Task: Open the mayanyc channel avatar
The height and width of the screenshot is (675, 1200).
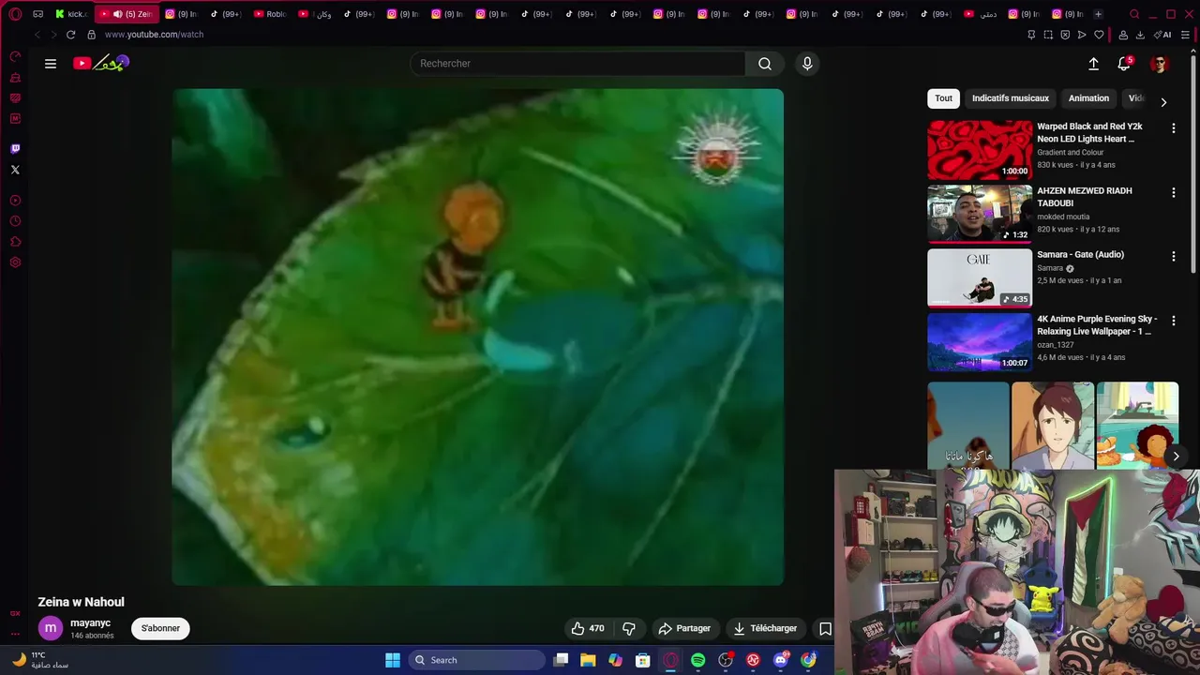Action: click(51, 628)
